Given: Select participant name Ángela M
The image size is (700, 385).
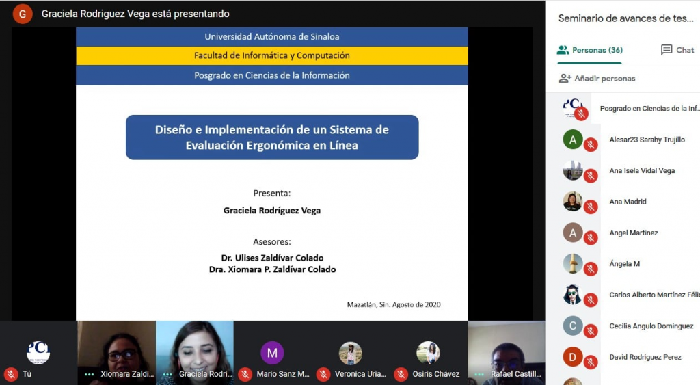Looking at the screenshot, I should pos(625,263).
